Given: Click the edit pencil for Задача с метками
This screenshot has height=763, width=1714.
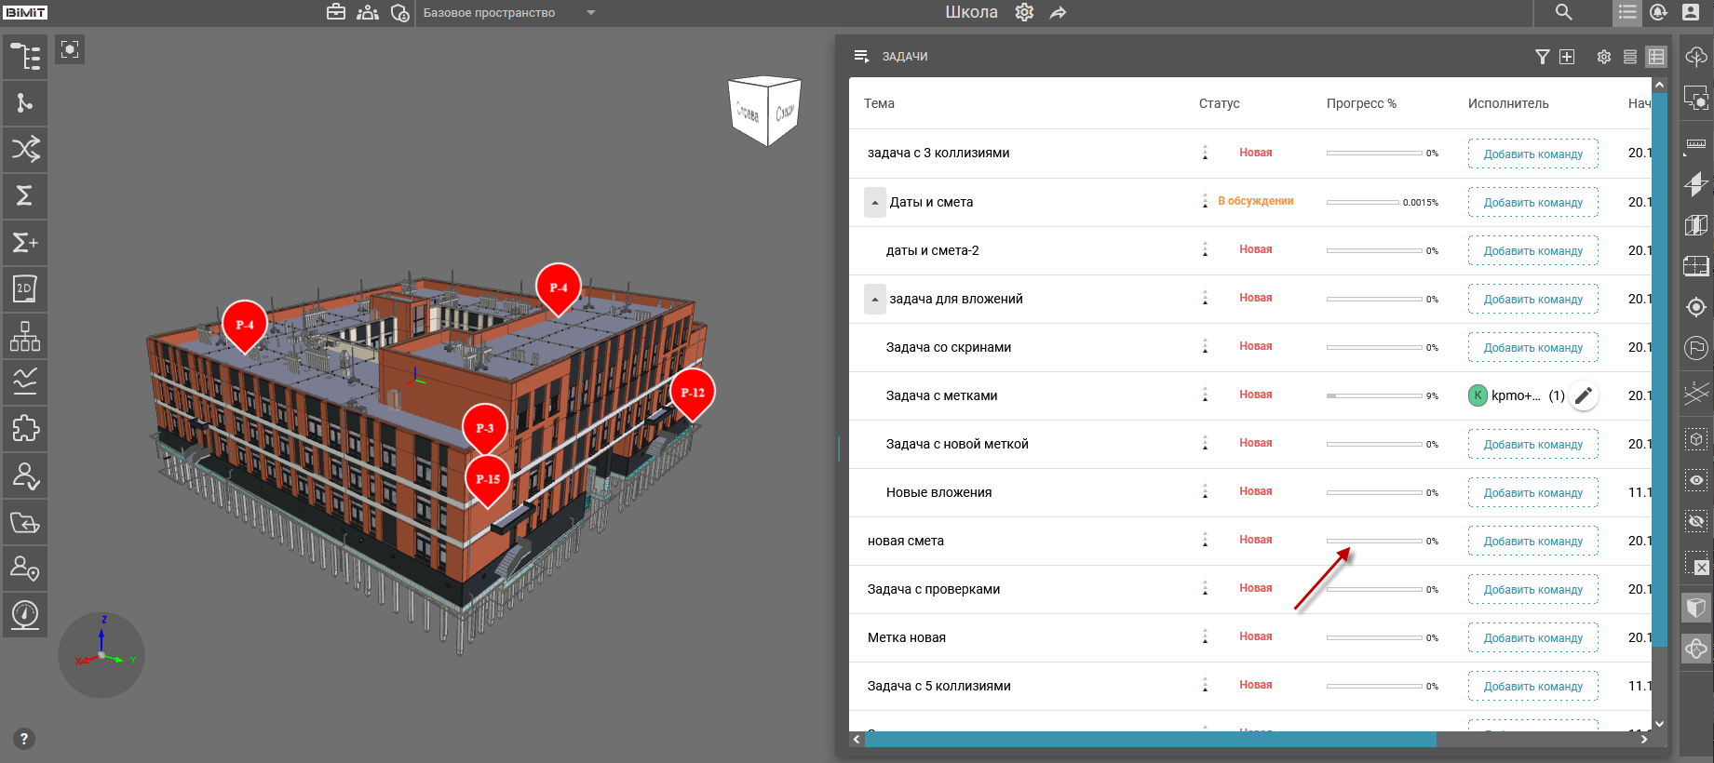Looking at the screenshot, I should [1583, 395].
